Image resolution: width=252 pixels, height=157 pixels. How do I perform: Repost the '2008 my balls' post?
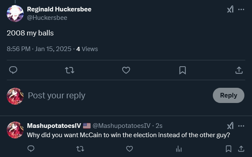pyautogui.click(x=70, y=70)
